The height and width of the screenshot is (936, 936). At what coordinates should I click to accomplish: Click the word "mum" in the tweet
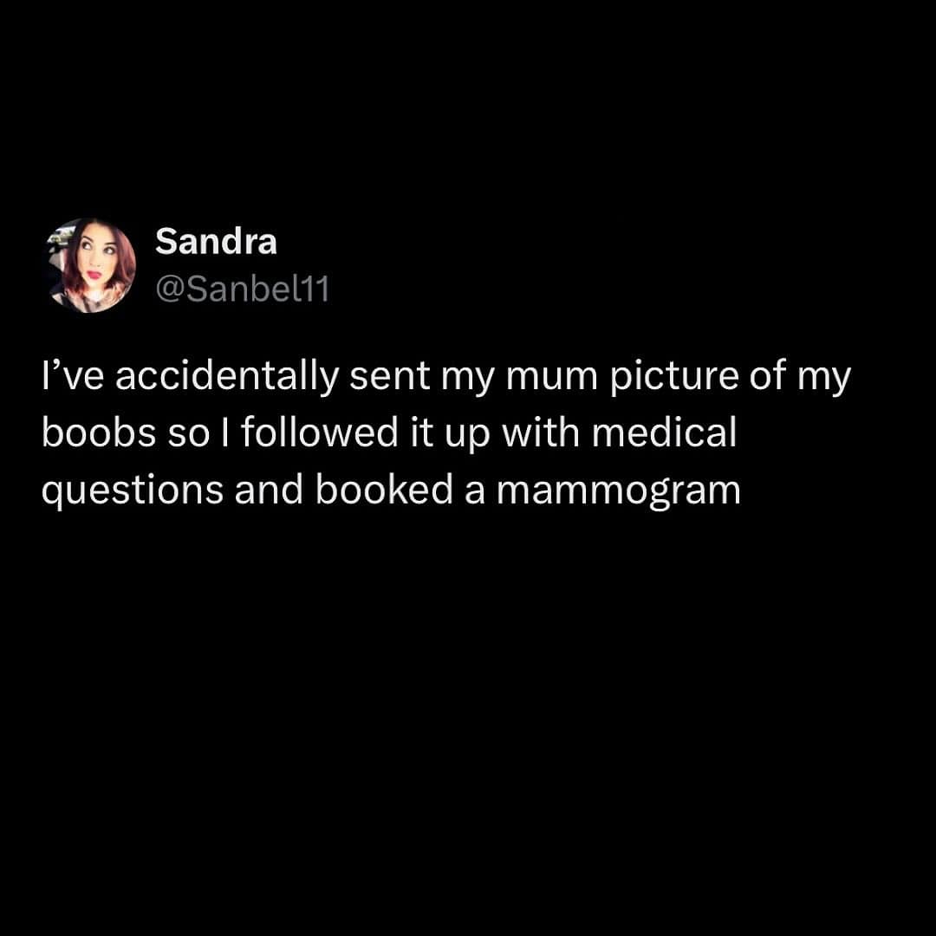551,379
